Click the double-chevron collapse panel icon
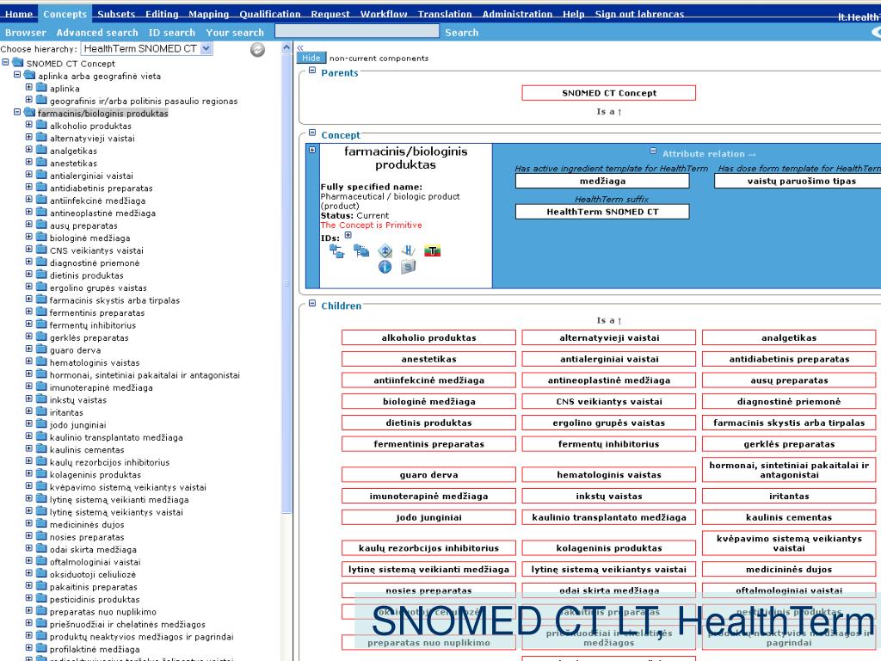The image size is (881, 661). 300,48
